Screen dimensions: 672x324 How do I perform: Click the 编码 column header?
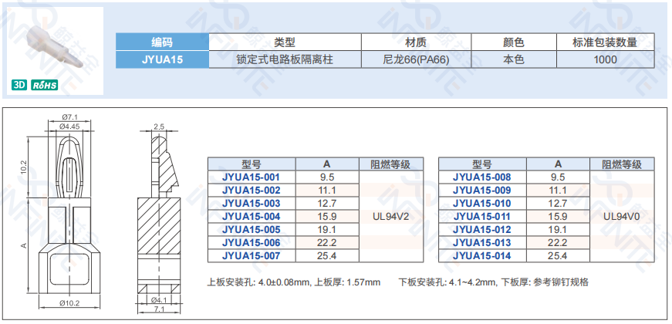point(162,42)
